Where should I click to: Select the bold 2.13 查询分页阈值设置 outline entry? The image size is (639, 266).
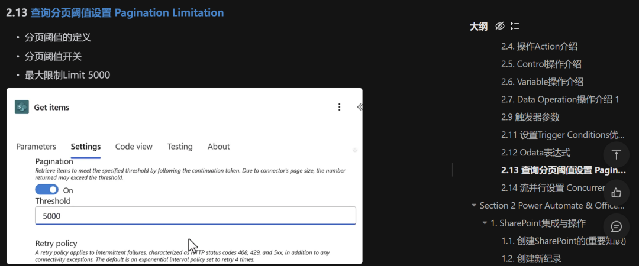563,170
